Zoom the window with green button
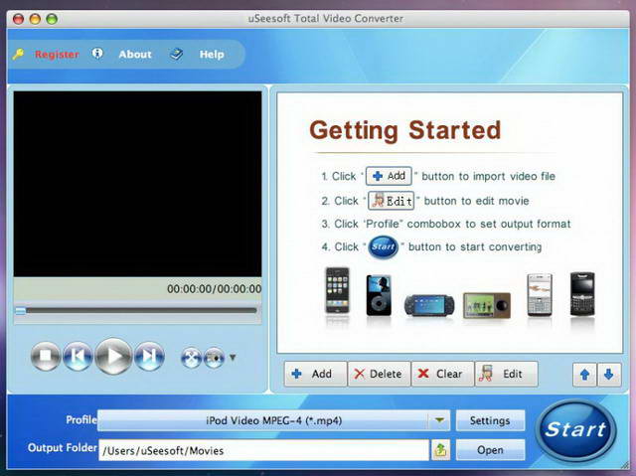The height and width of the screenshot is (476, 636). coord(52,19)
